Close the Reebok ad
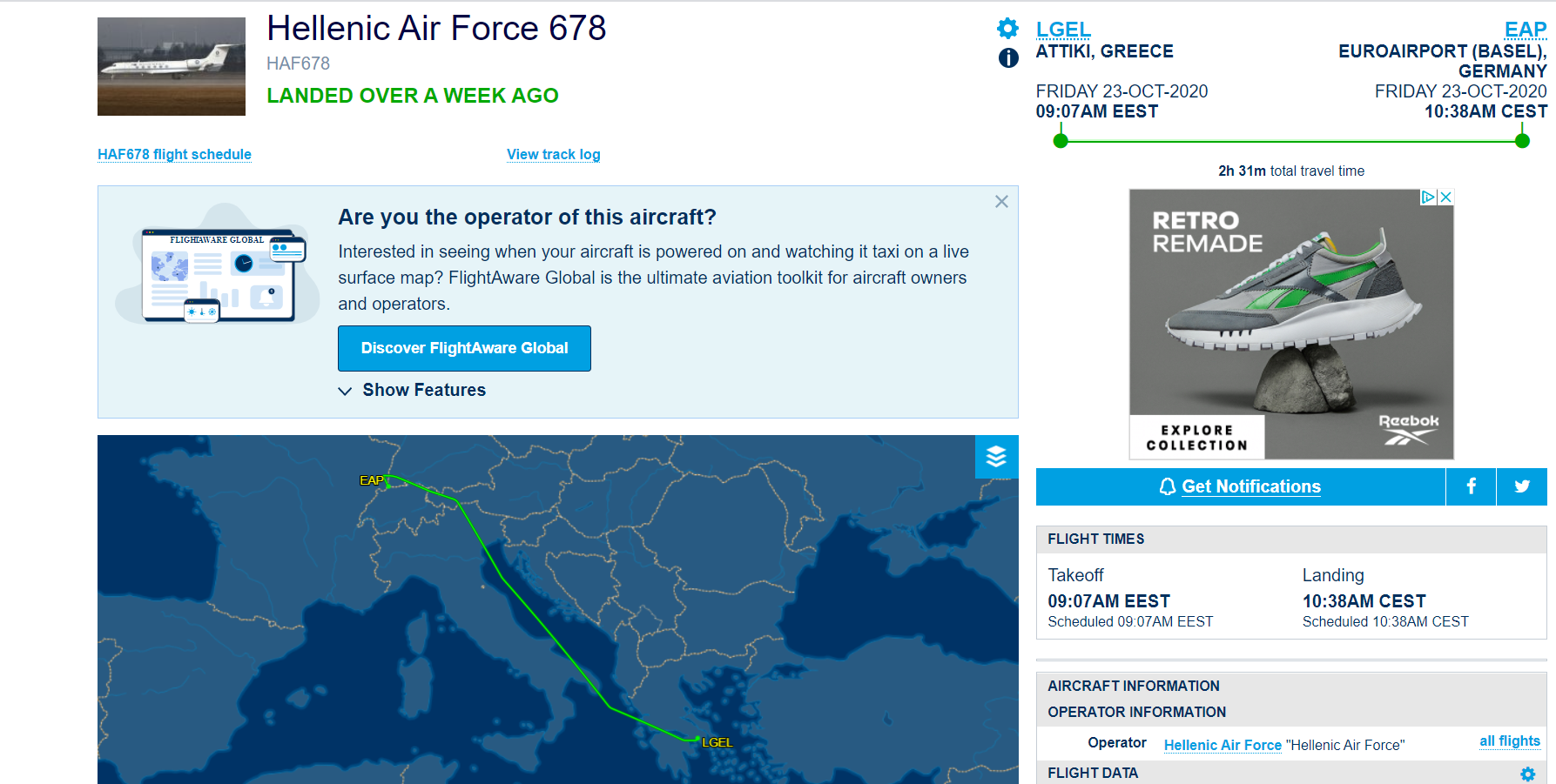The width and height of the screenshot is (1556, 784). 1445,198
